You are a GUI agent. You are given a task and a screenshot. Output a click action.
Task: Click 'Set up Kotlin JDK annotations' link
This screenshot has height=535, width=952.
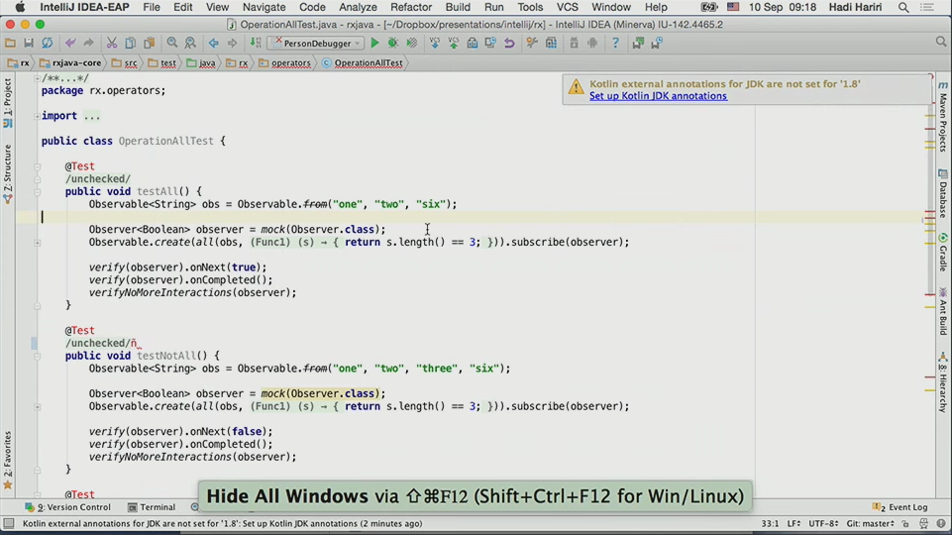pyautogui.click(x=658, y=96)
